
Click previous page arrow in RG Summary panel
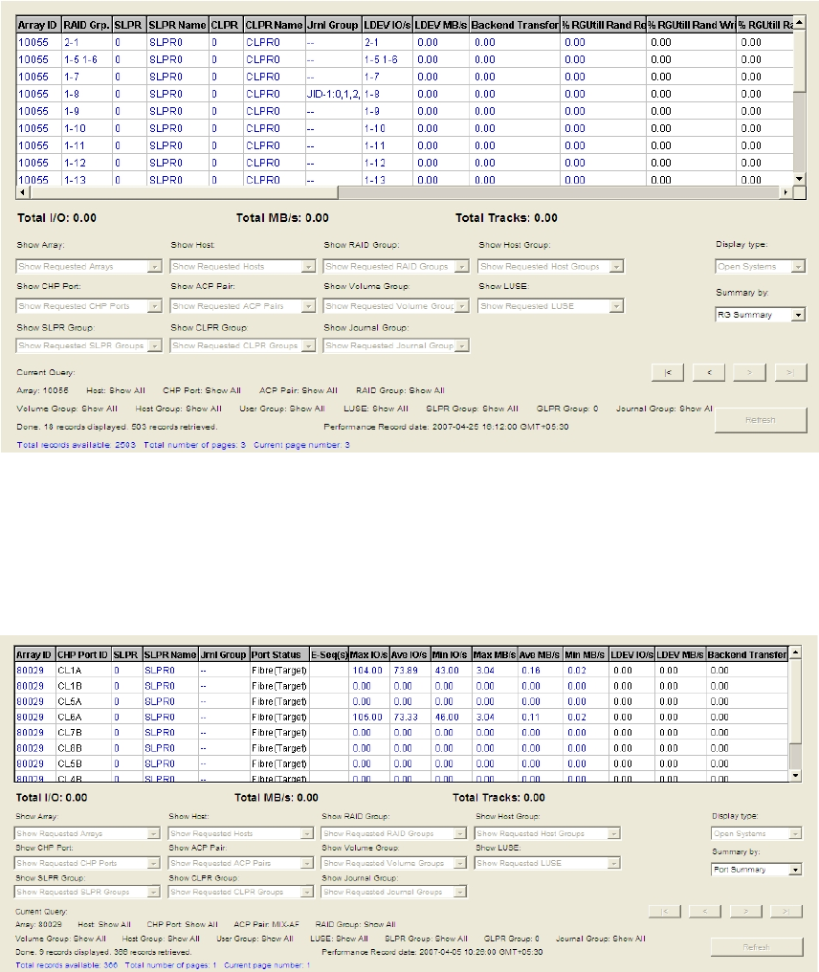710,371
